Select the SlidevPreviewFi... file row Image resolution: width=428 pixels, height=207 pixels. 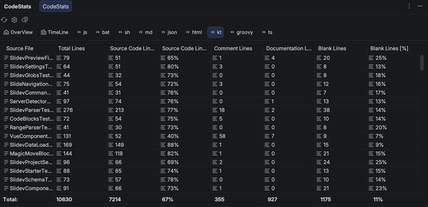click(x=211, y=58)
